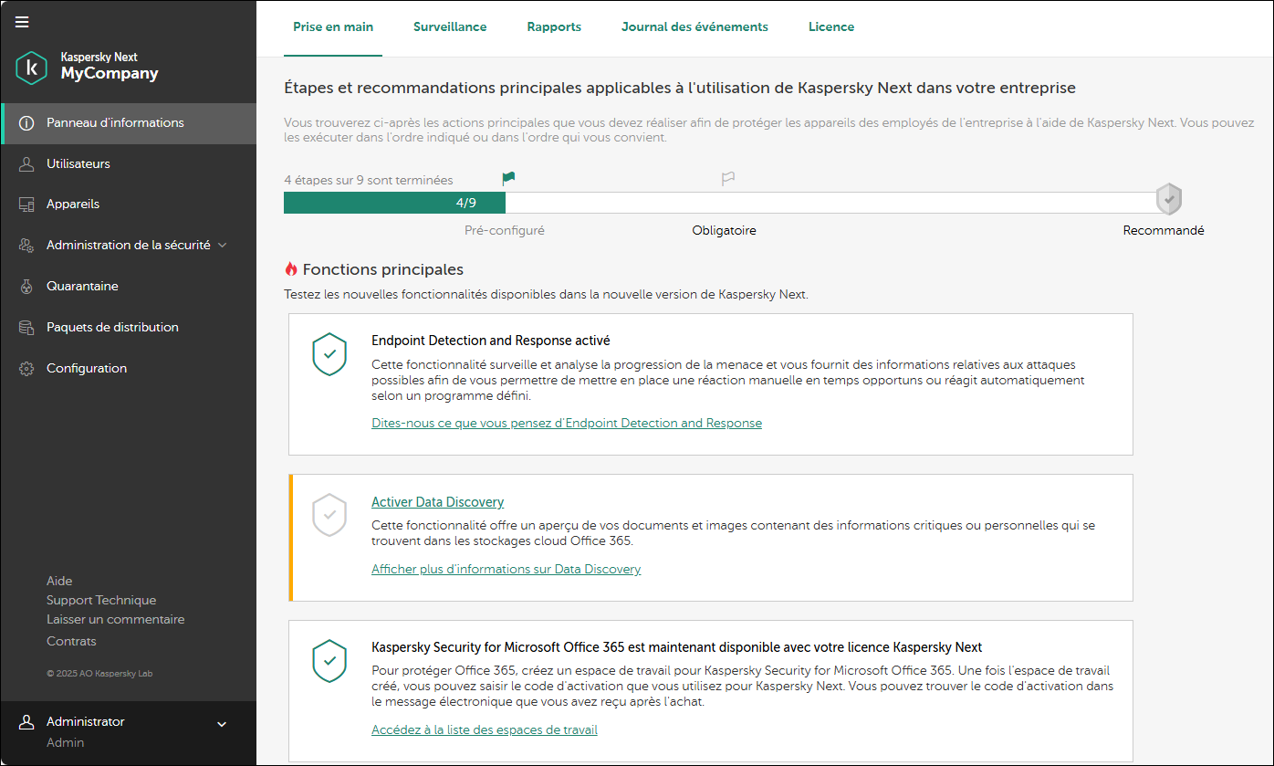Open Support Technique in the sidebar
This screenshot has height=766, width=1274.
click(x=101, y=601)
